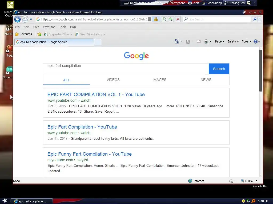This screenshot has width=273, height=204.
Task: Open the Favorites menu
Action: pos(49,27)
